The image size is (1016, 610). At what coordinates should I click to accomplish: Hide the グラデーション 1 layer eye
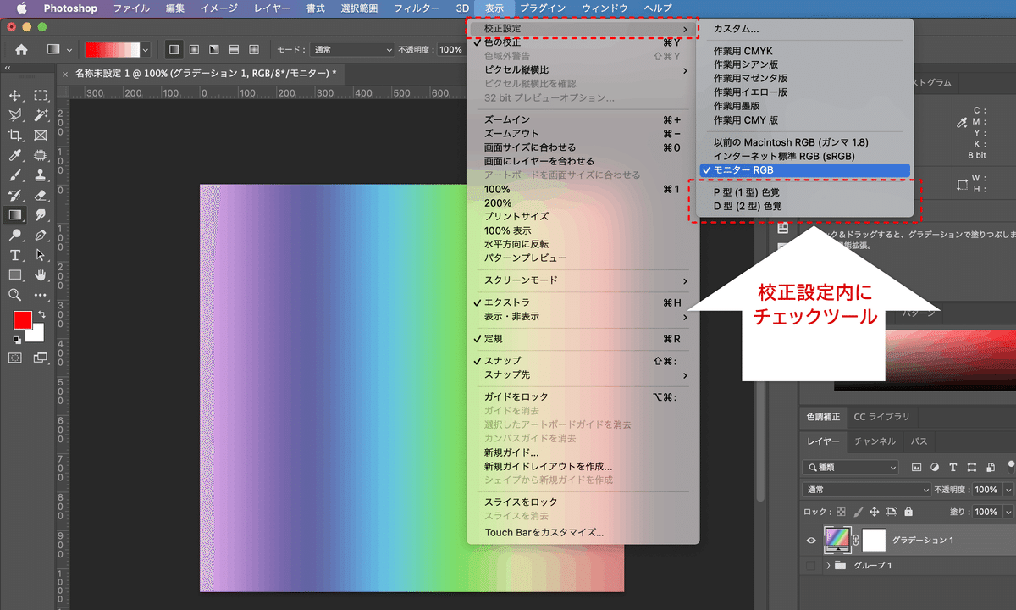click(x=811, y=540)
